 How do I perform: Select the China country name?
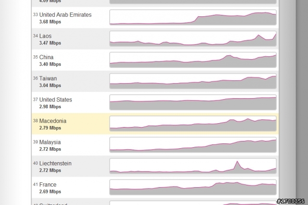(46, 57)
